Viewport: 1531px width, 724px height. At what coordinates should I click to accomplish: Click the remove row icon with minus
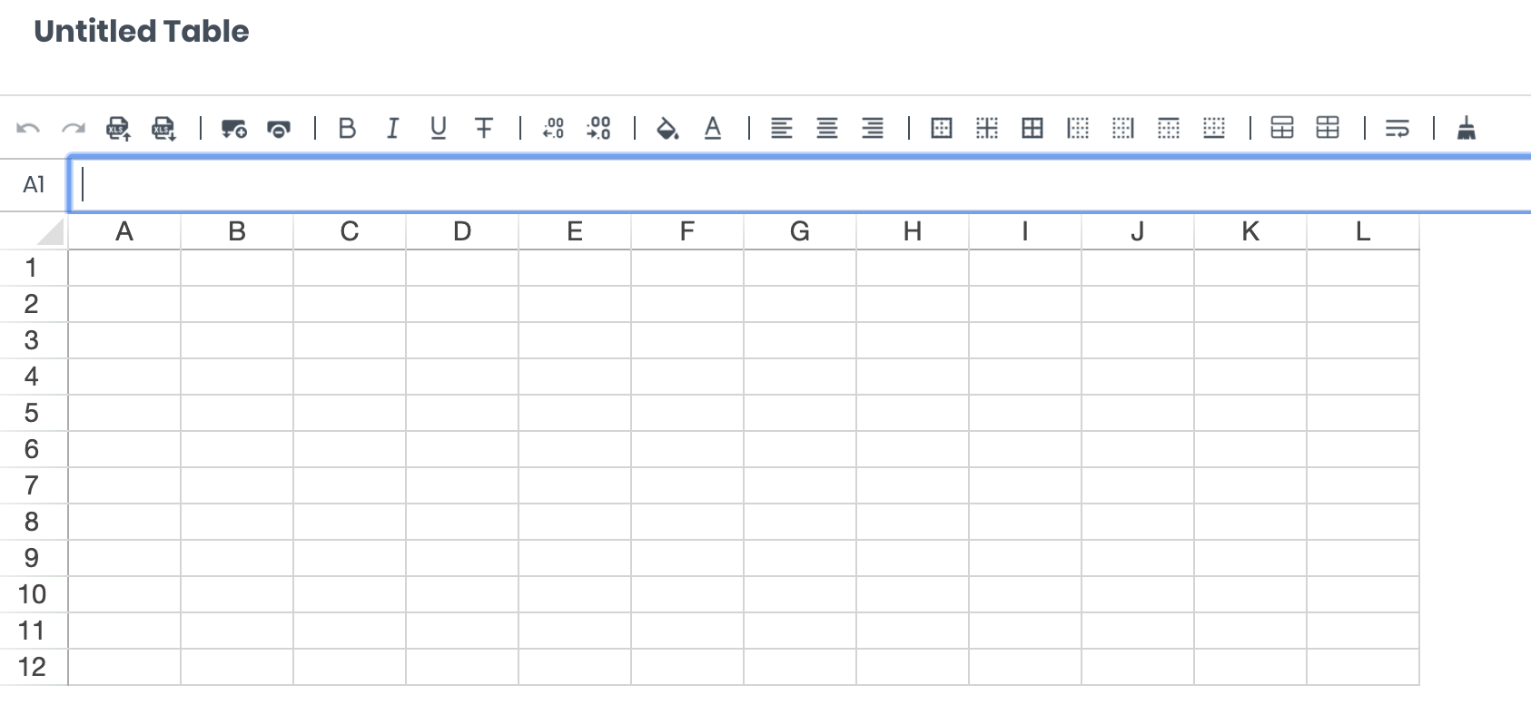279,128
